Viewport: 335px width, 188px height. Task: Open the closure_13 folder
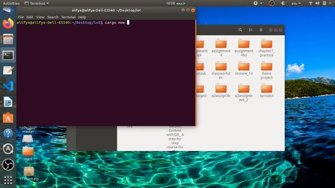[x=244, y=68]
